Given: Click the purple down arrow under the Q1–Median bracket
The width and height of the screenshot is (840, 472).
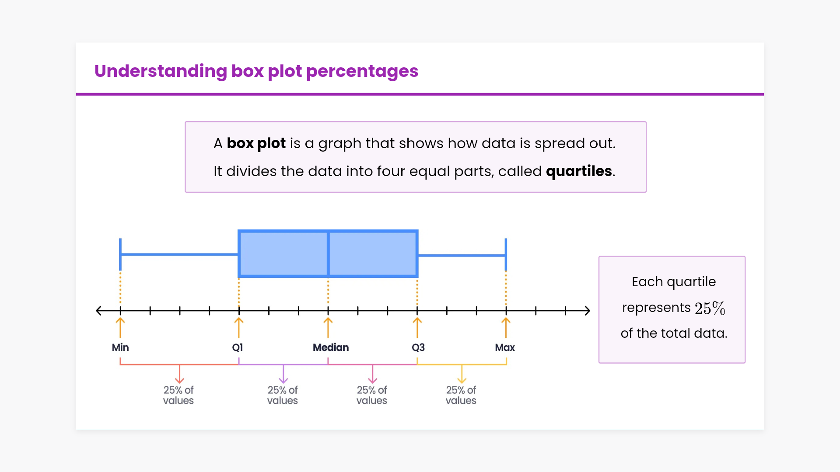Looking at the screenshot, I should pyautogui.click(x=283, y=374).
